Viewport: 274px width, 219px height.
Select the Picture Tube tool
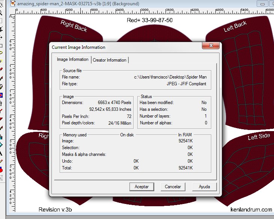[1, 128]
